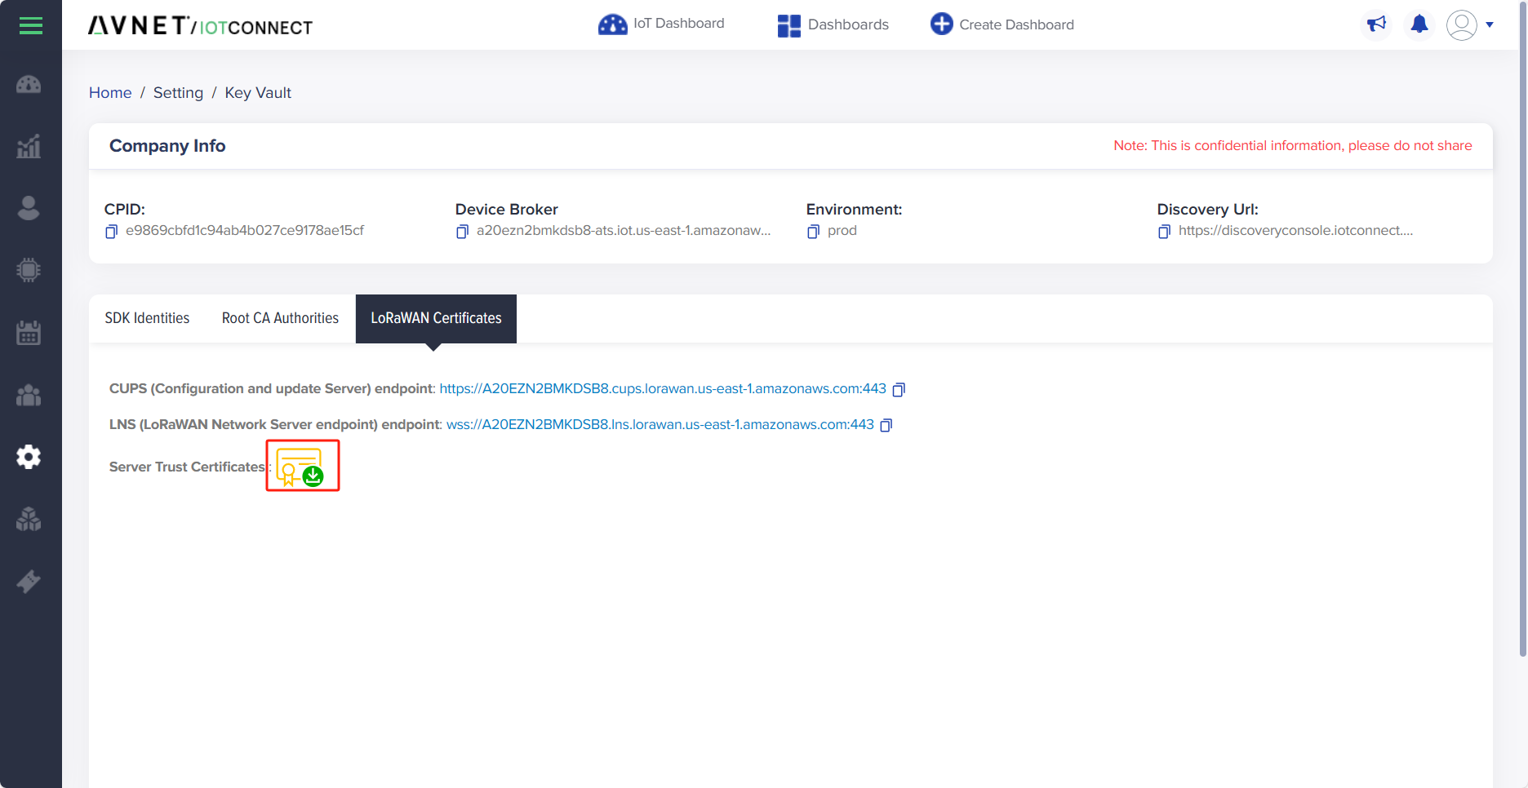The image size is (1528, 788).
Task: Copy the LNS endpoint URL
Action: [887, 425]
